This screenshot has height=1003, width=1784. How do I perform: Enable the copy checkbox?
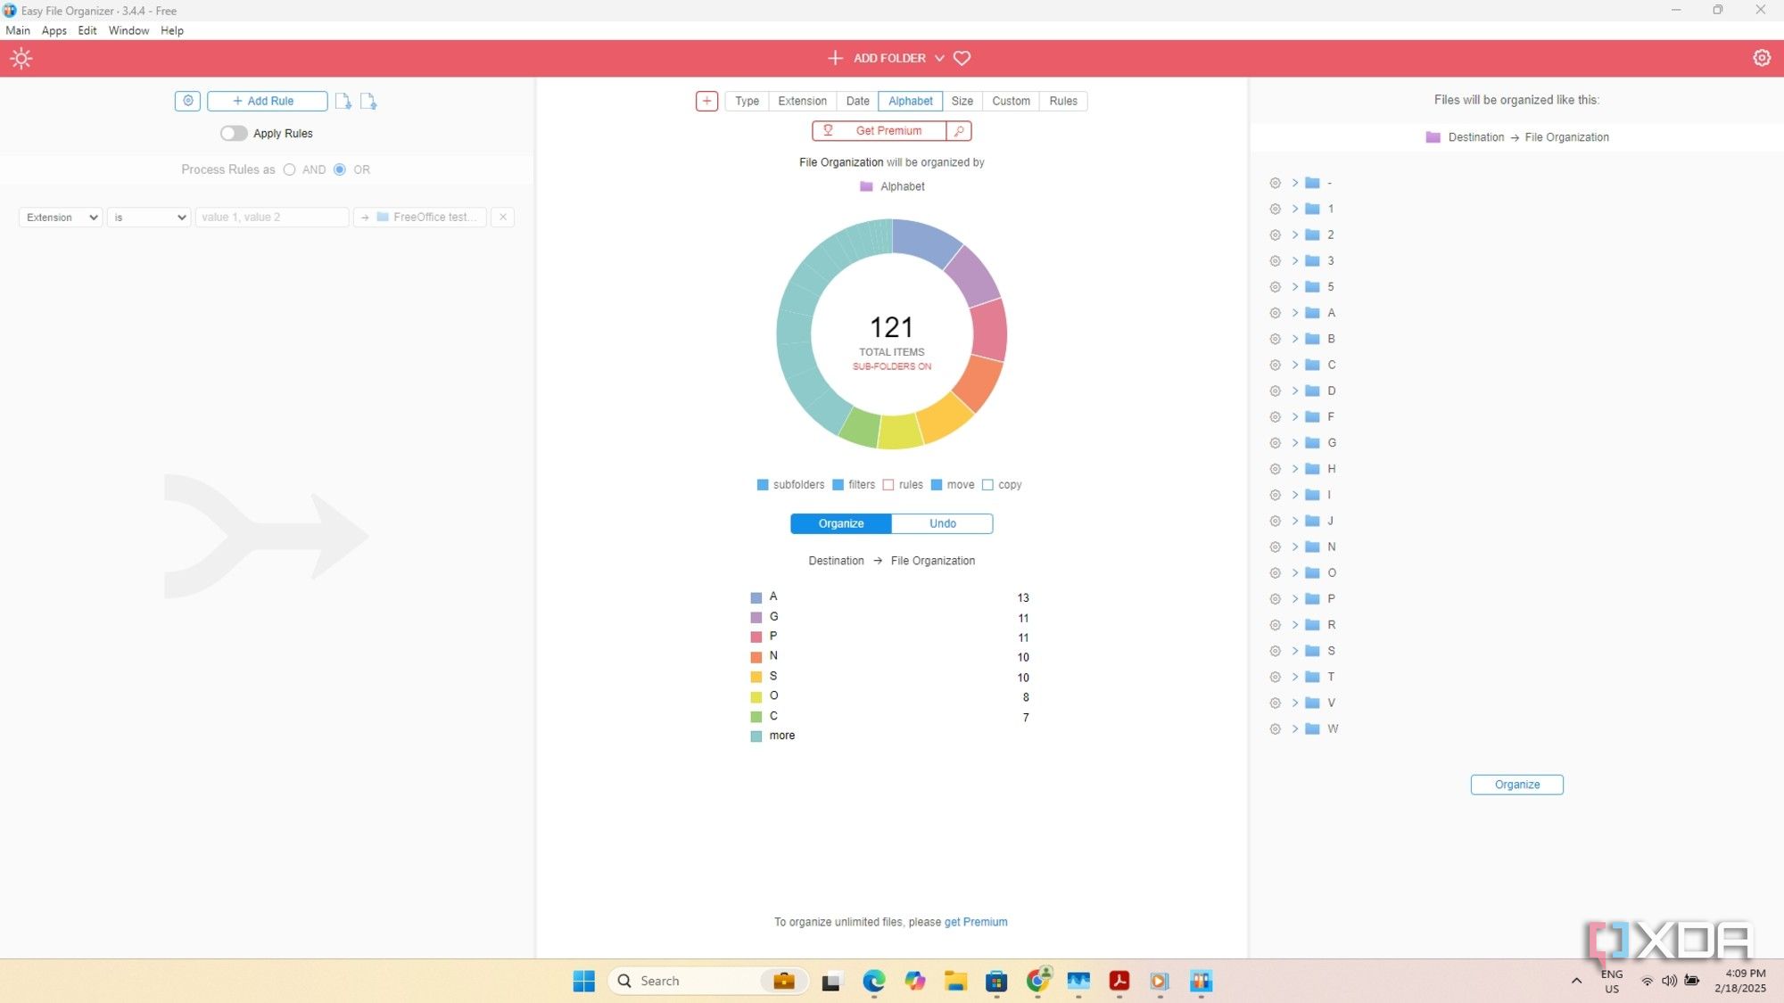pos(987,485)
